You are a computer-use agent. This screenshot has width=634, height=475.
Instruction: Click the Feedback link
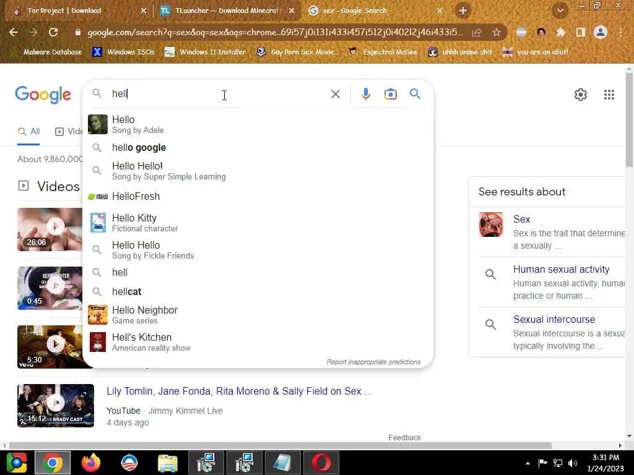pyautogui.click(x=404, y=437)
